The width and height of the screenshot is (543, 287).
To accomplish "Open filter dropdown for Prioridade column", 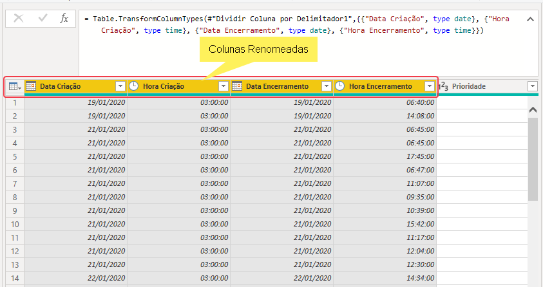I will coord(532,86).
